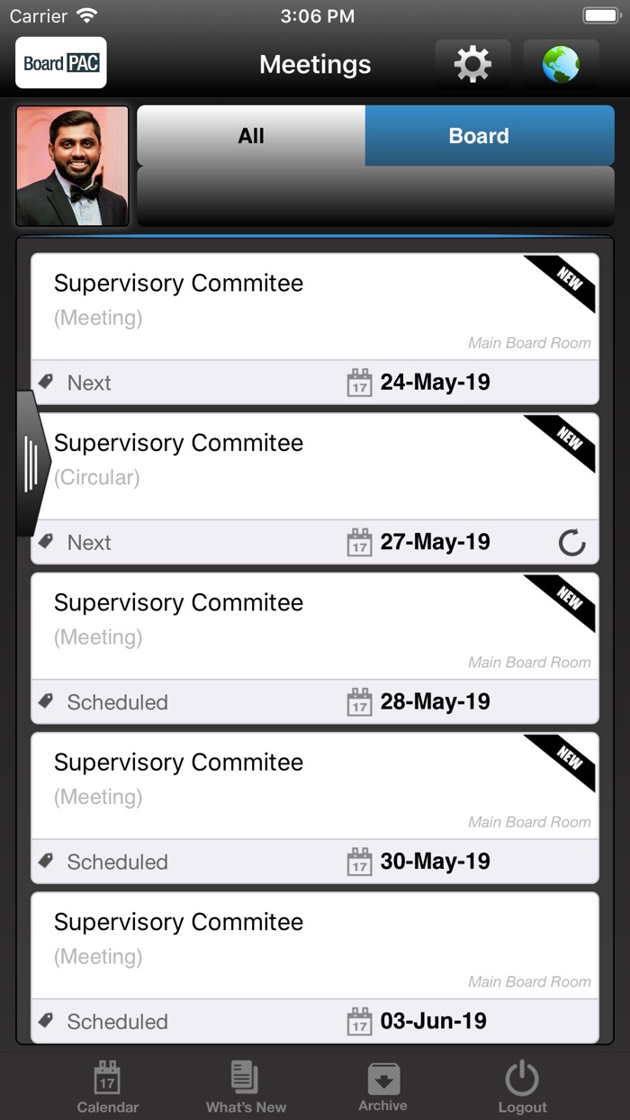Click the Next status label on 24-May-19 card
This screenshot has height=1120, width=630.
(89, 382)
